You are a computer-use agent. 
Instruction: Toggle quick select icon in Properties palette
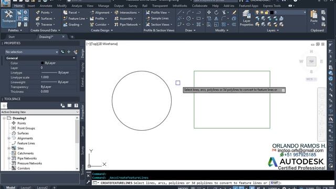click(x=76, y=52)
